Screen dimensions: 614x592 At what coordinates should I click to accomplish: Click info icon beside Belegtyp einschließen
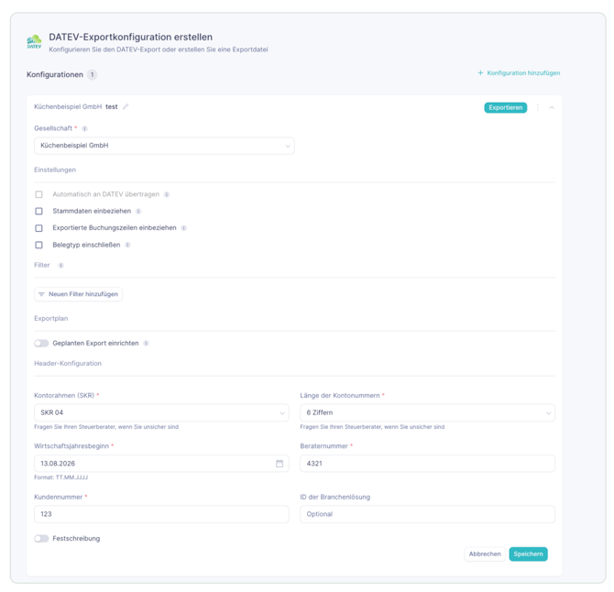pyautogui.click(x=127, y=245)
